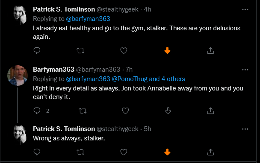Open the @barfyman363 mention in top tweet
This screenshot has width=260, height=163.
88,19
